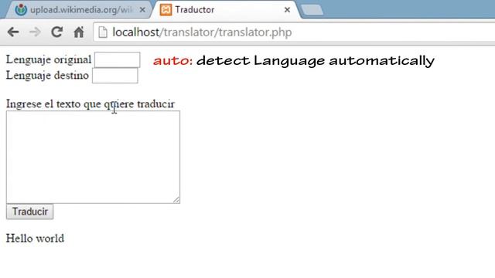The height and width of the screenshot is (278, 495).
Task: Click the Lenguaje destino input field
Action: pos(115,76)
